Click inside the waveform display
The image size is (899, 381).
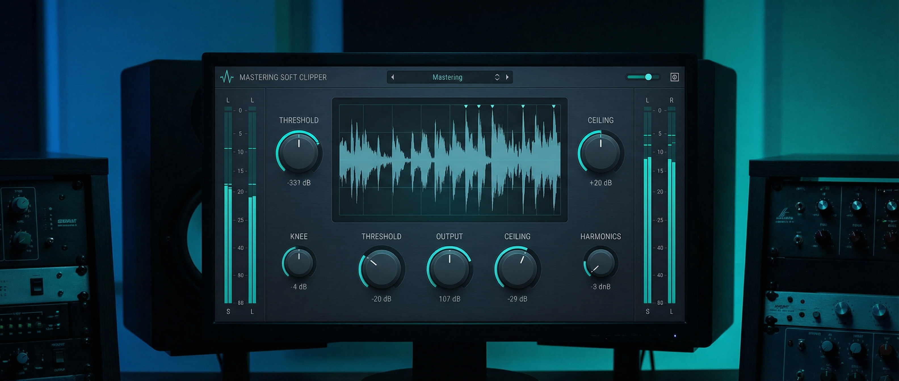point(449,160)
